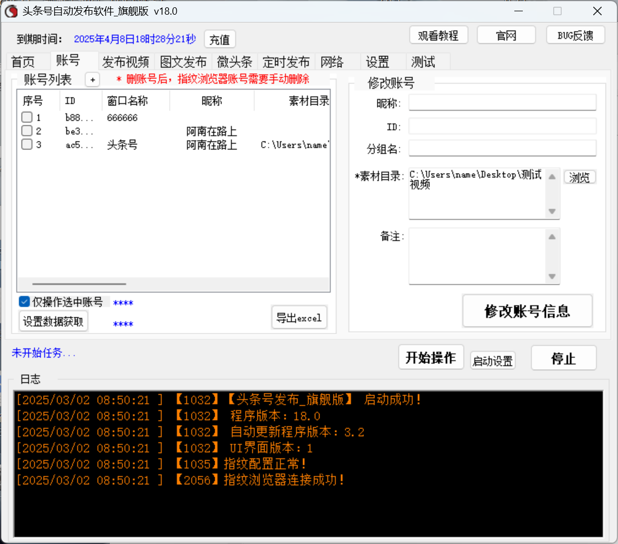Viewport: 618px width, 544px height.
Task: Tick the checkbox for account row 2
Action: [27, 131]
